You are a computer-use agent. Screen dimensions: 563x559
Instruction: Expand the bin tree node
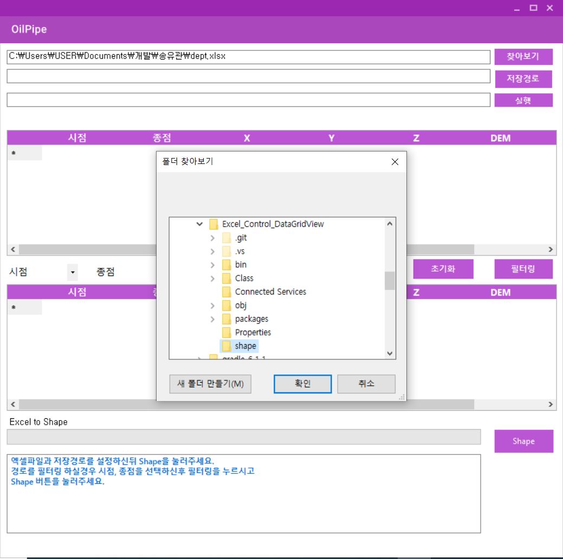[211, 264]
